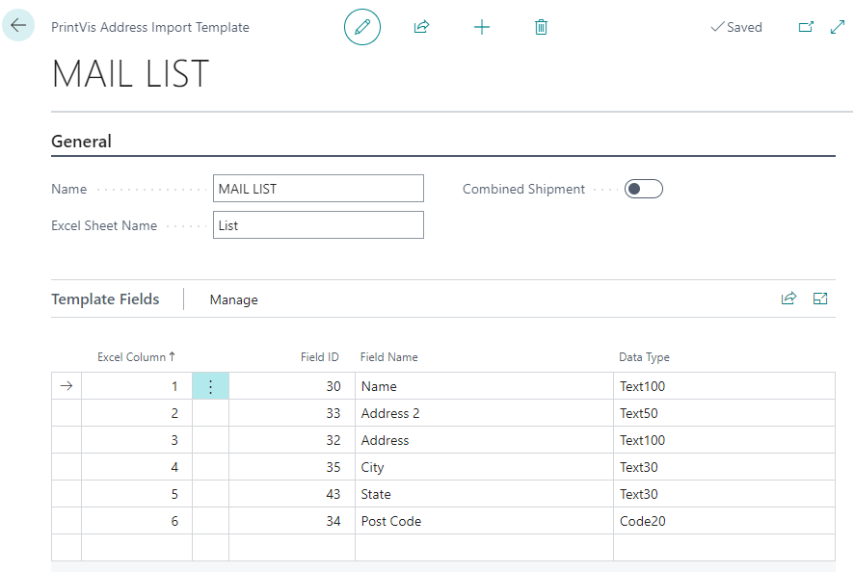Click Field ID cell 32

pyautogui.click(x=292, y=440)
